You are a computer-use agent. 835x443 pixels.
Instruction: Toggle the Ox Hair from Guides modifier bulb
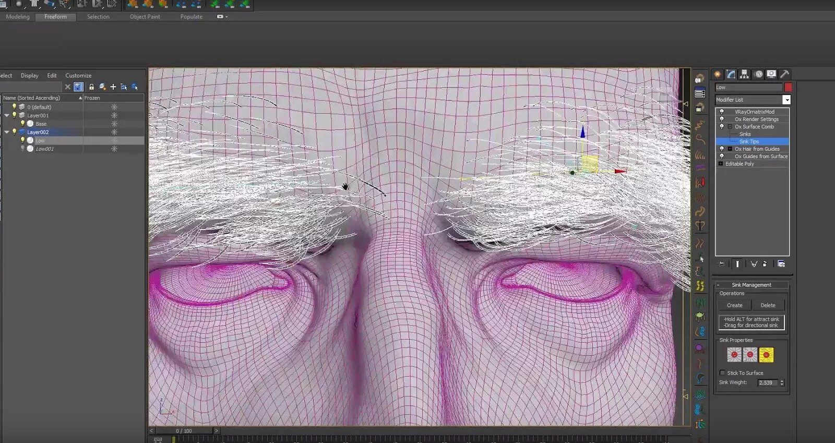tap(722, 149)
